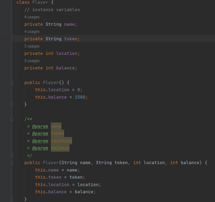Image resolution: width=215 pixels, height=202 pixels.
Task: Open 5 usages hint above location field
Action: click(32, 46)
